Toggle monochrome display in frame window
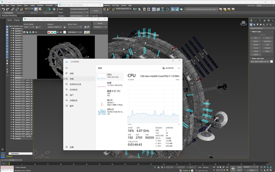The height and width of the screenshot is (172, 275). [61, 32]
